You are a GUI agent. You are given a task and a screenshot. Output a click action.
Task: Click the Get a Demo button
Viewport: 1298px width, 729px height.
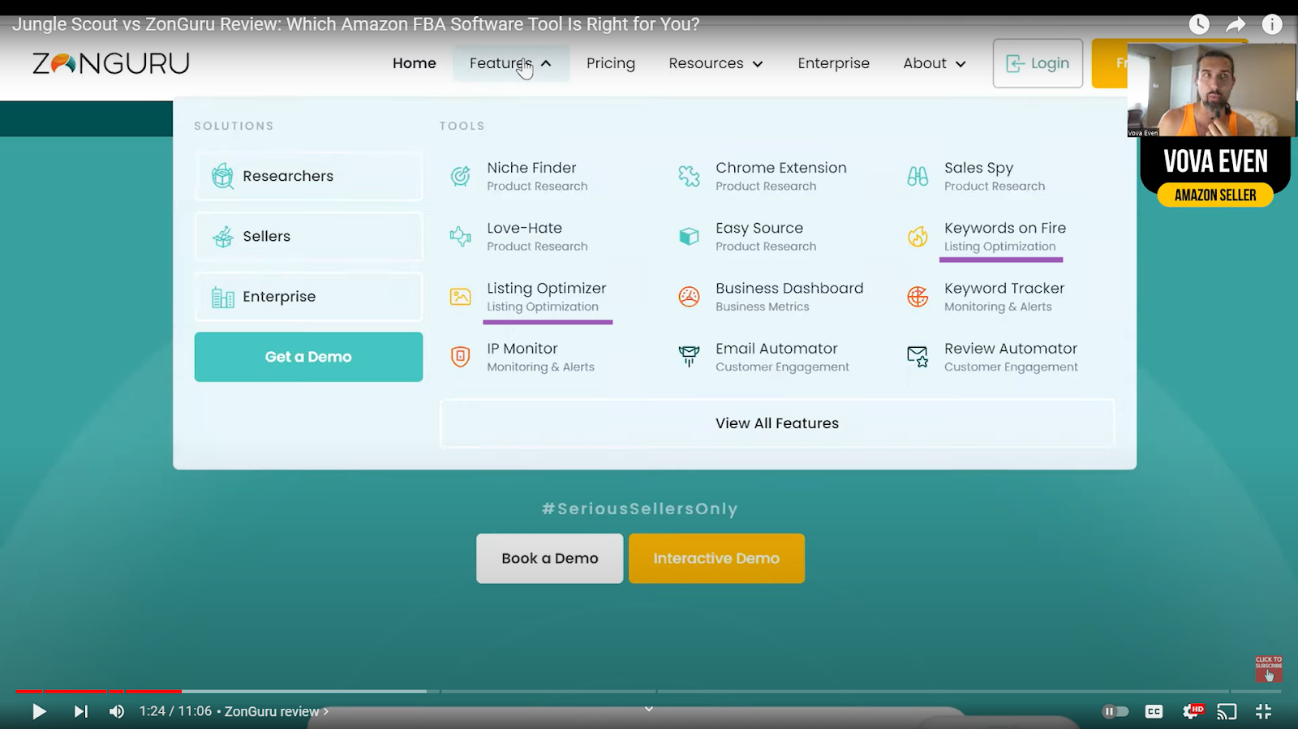(308, 357)
